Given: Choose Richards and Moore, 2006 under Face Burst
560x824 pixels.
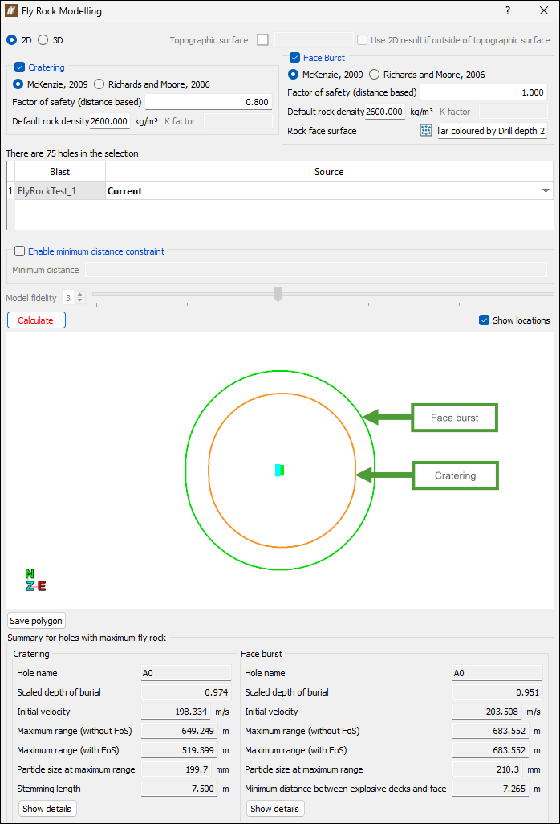Looking at the screenshot, I should (374, 75).
